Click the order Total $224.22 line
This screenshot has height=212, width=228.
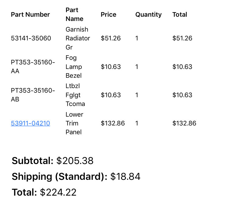pos(44,192)
